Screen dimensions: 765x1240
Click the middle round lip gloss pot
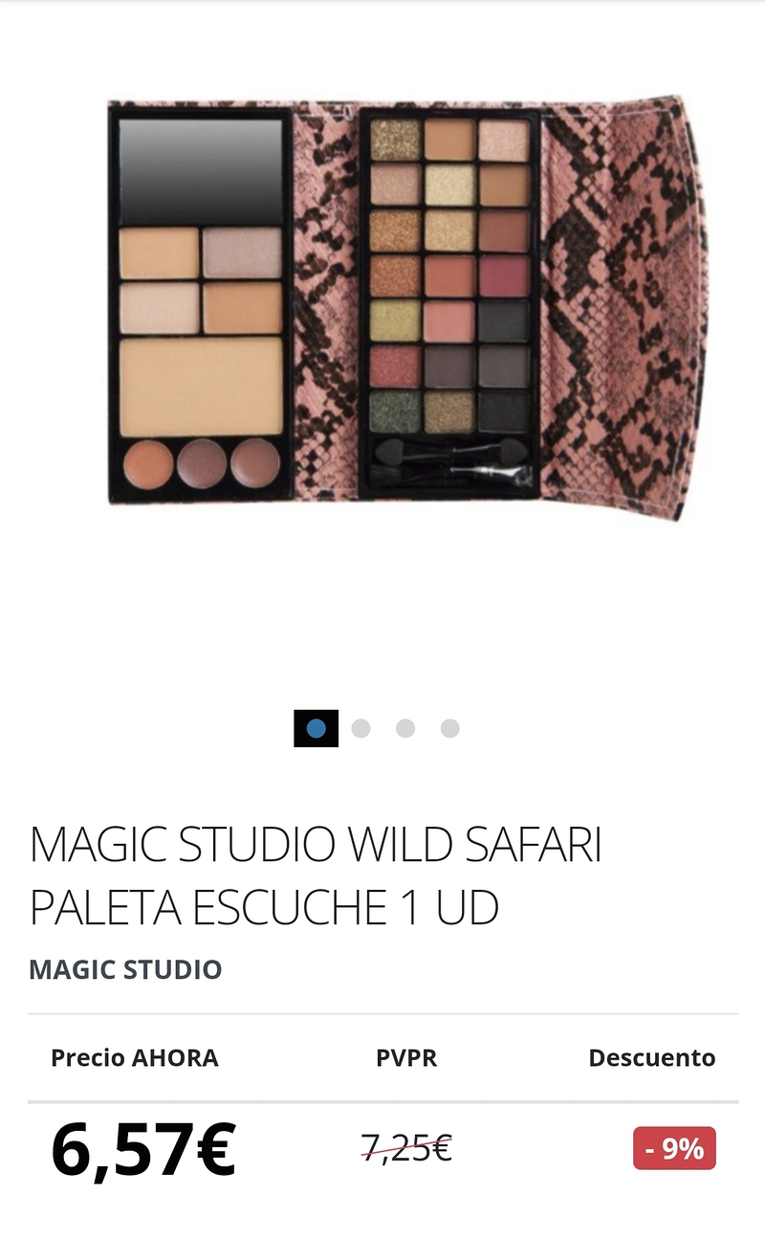click(202, 463)
